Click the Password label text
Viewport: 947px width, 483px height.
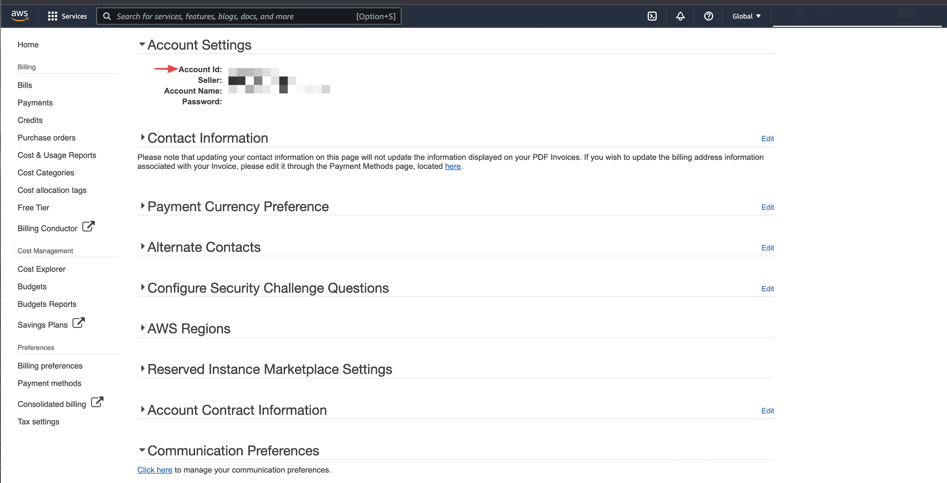(x=202, y=102)
